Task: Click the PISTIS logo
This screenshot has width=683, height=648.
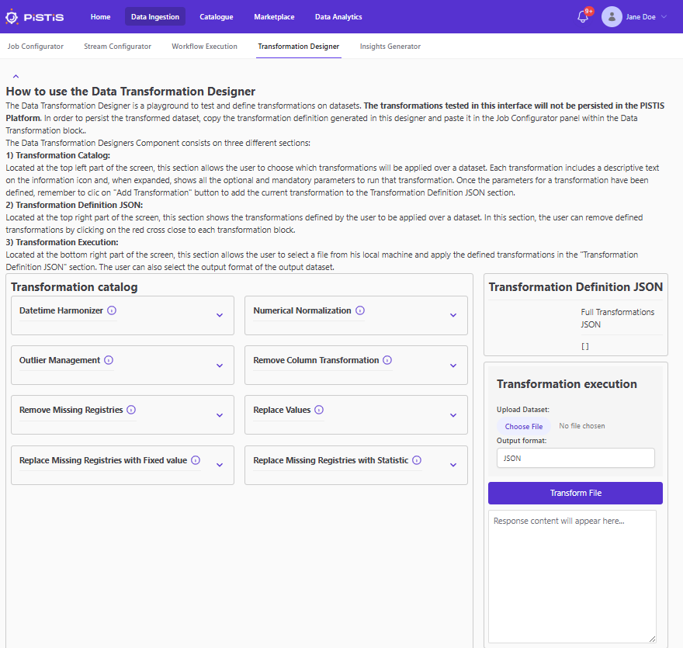Action: click(x=34, y=17)
